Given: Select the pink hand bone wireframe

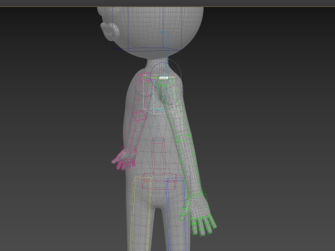Looking at the screenshot, I should tap(124, 159).
